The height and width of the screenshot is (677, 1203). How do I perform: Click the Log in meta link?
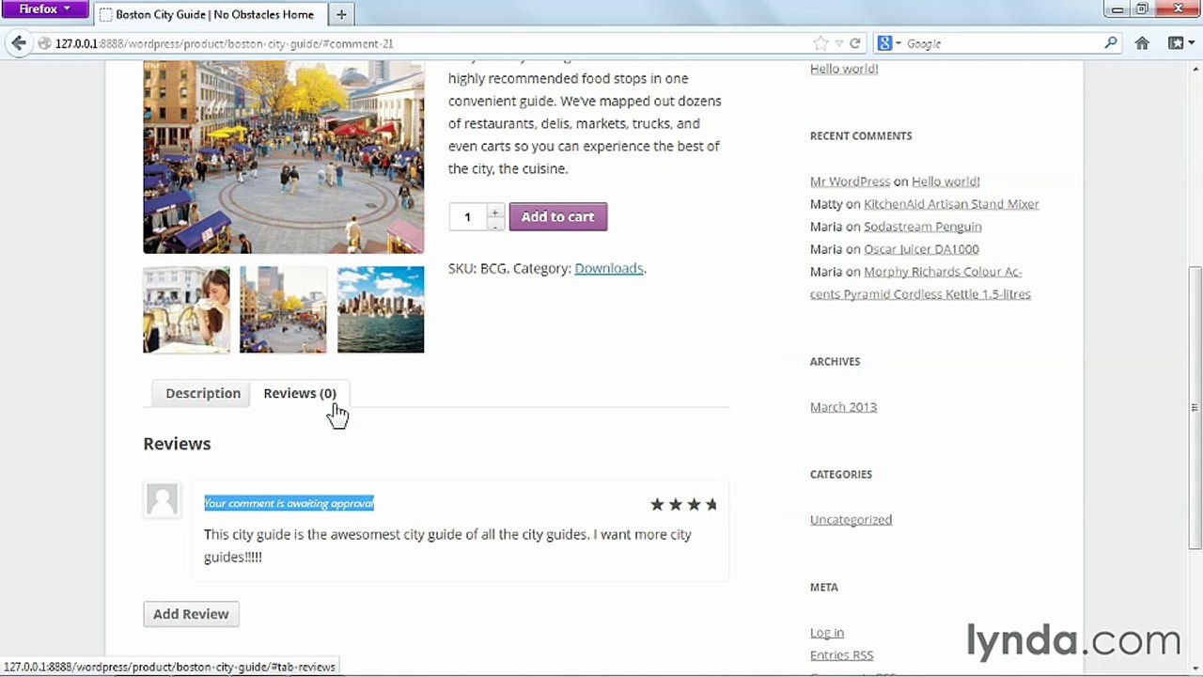[827, 633]
